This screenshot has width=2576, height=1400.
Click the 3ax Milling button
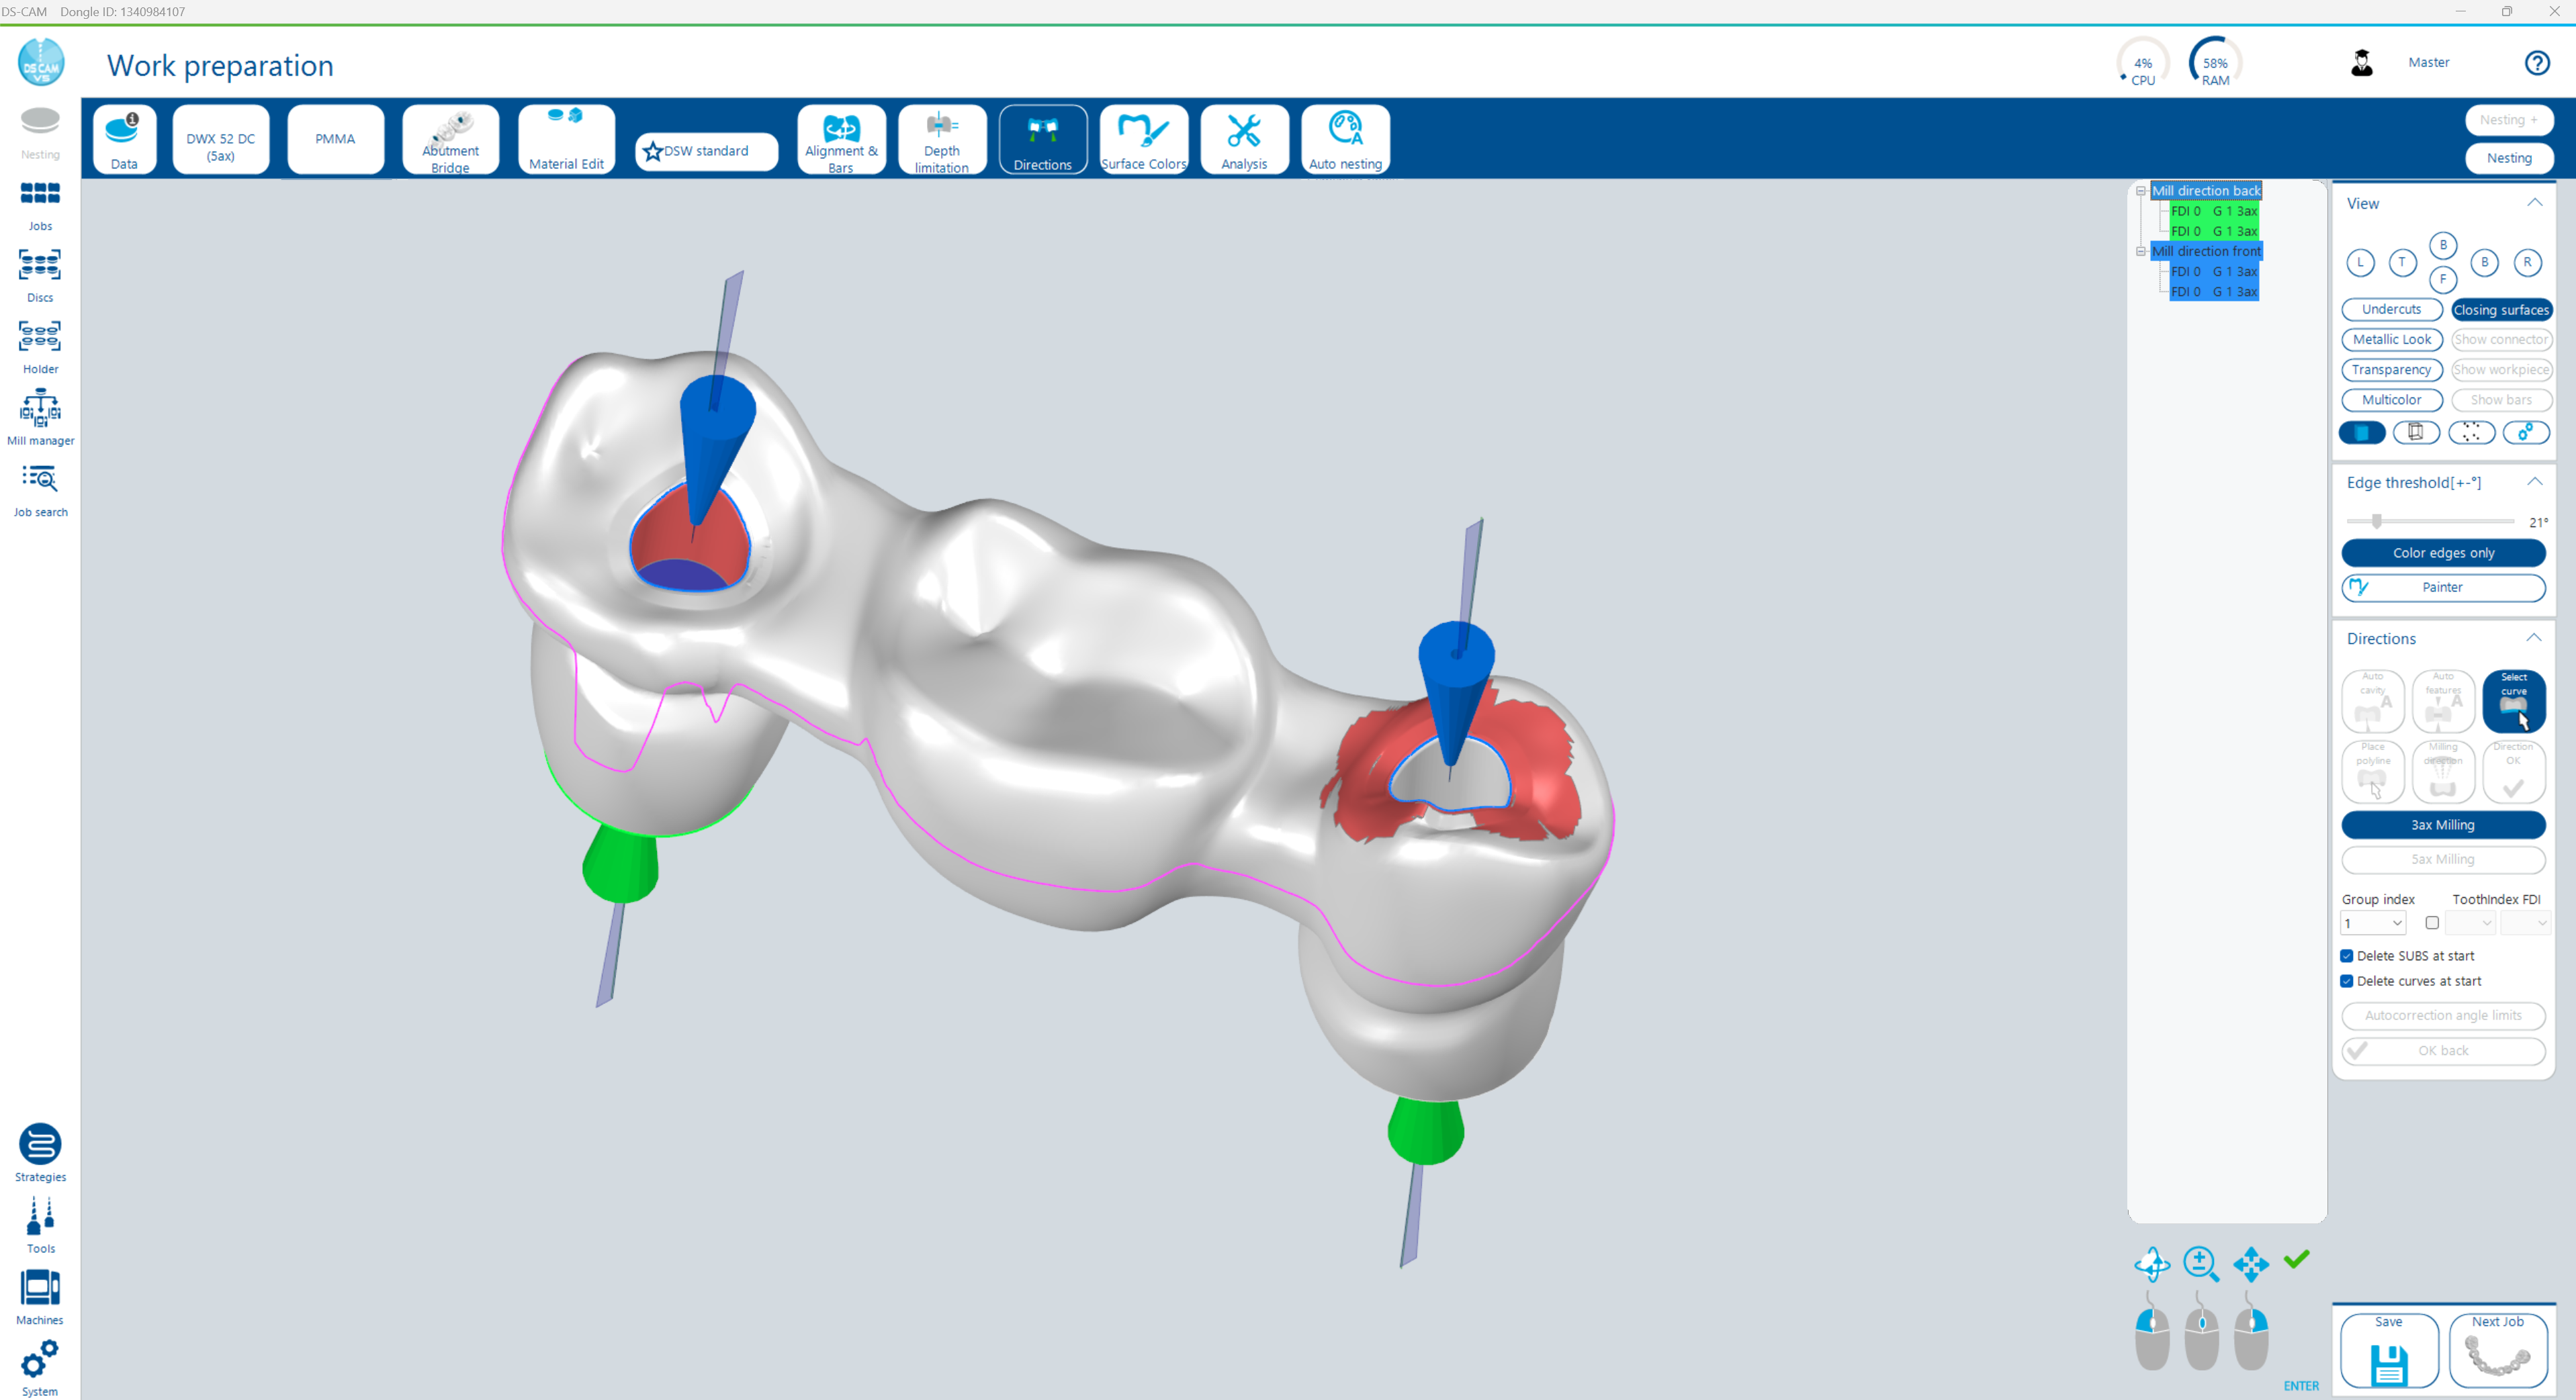(x=2442, y=825)
